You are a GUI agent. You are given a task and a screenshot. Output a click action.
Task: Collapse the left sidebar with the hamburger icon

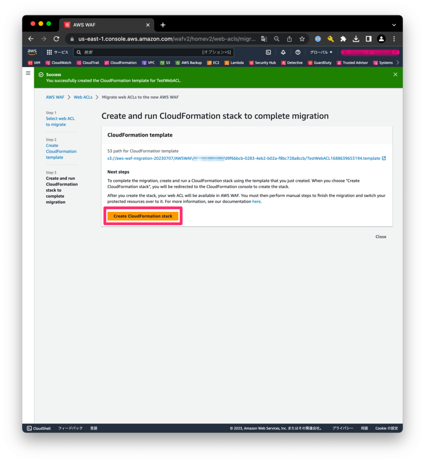(28, 73)
